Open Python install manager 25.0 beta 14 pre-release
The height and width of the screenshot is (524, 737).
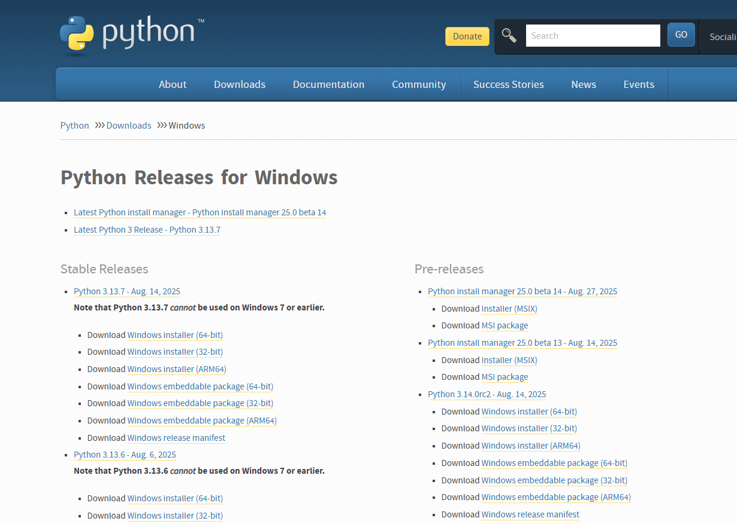(x=522, y=291)
